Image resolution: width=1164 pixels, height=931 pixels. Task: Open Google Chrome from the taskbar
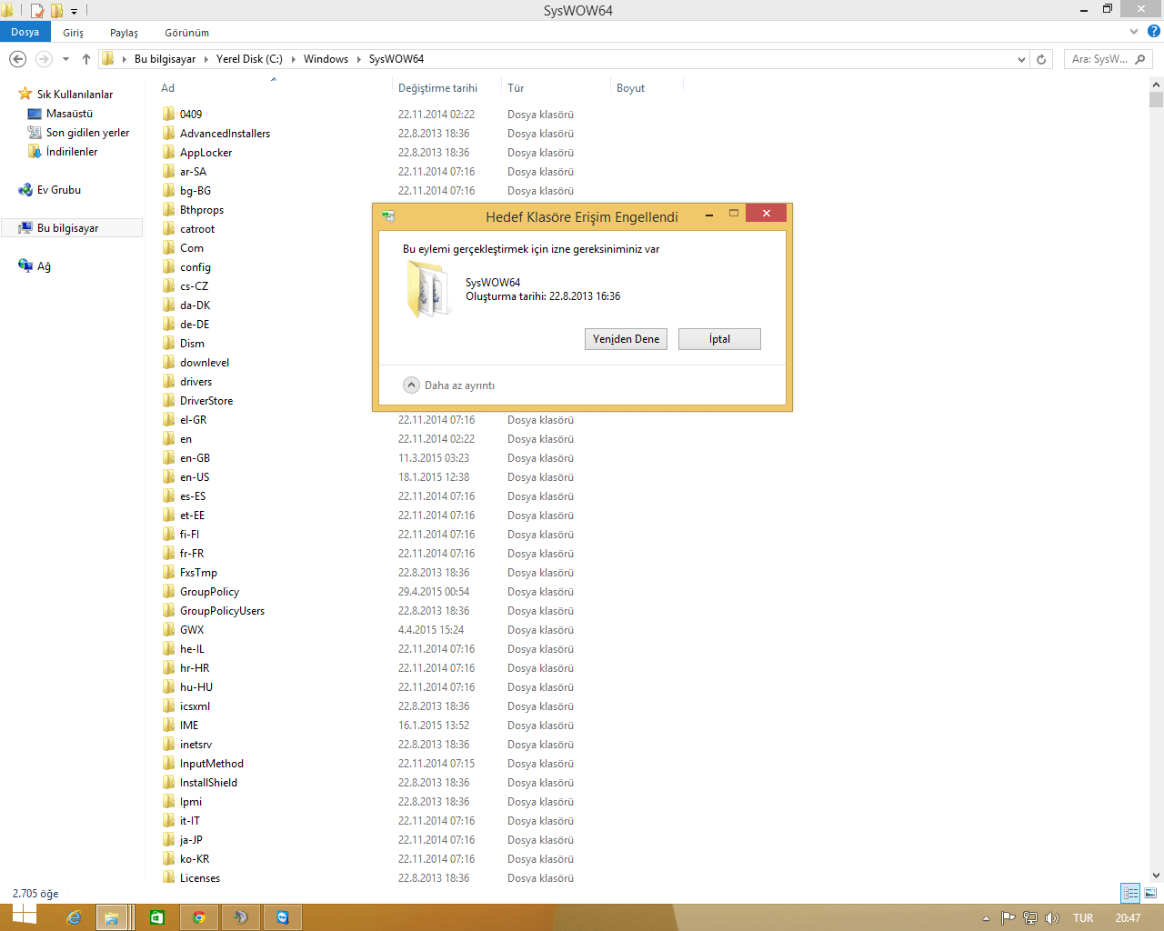click(x=198, y=917)
